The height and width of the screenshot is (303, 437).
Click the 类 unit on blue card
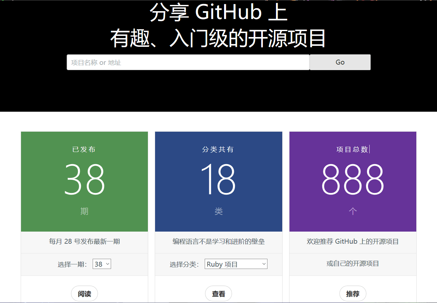point(218,211)
